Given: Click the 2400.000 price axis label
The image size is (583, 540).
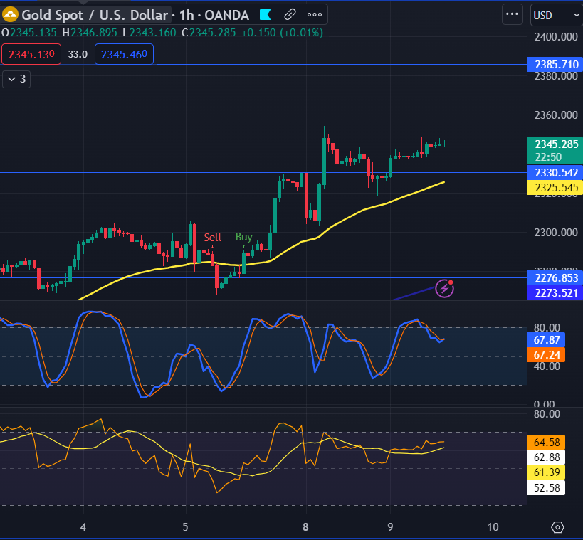Looking at the screenshot, I should (x=556, y=37).
